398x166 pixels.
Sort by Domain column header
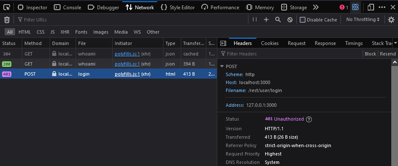(x=63, y=43)
